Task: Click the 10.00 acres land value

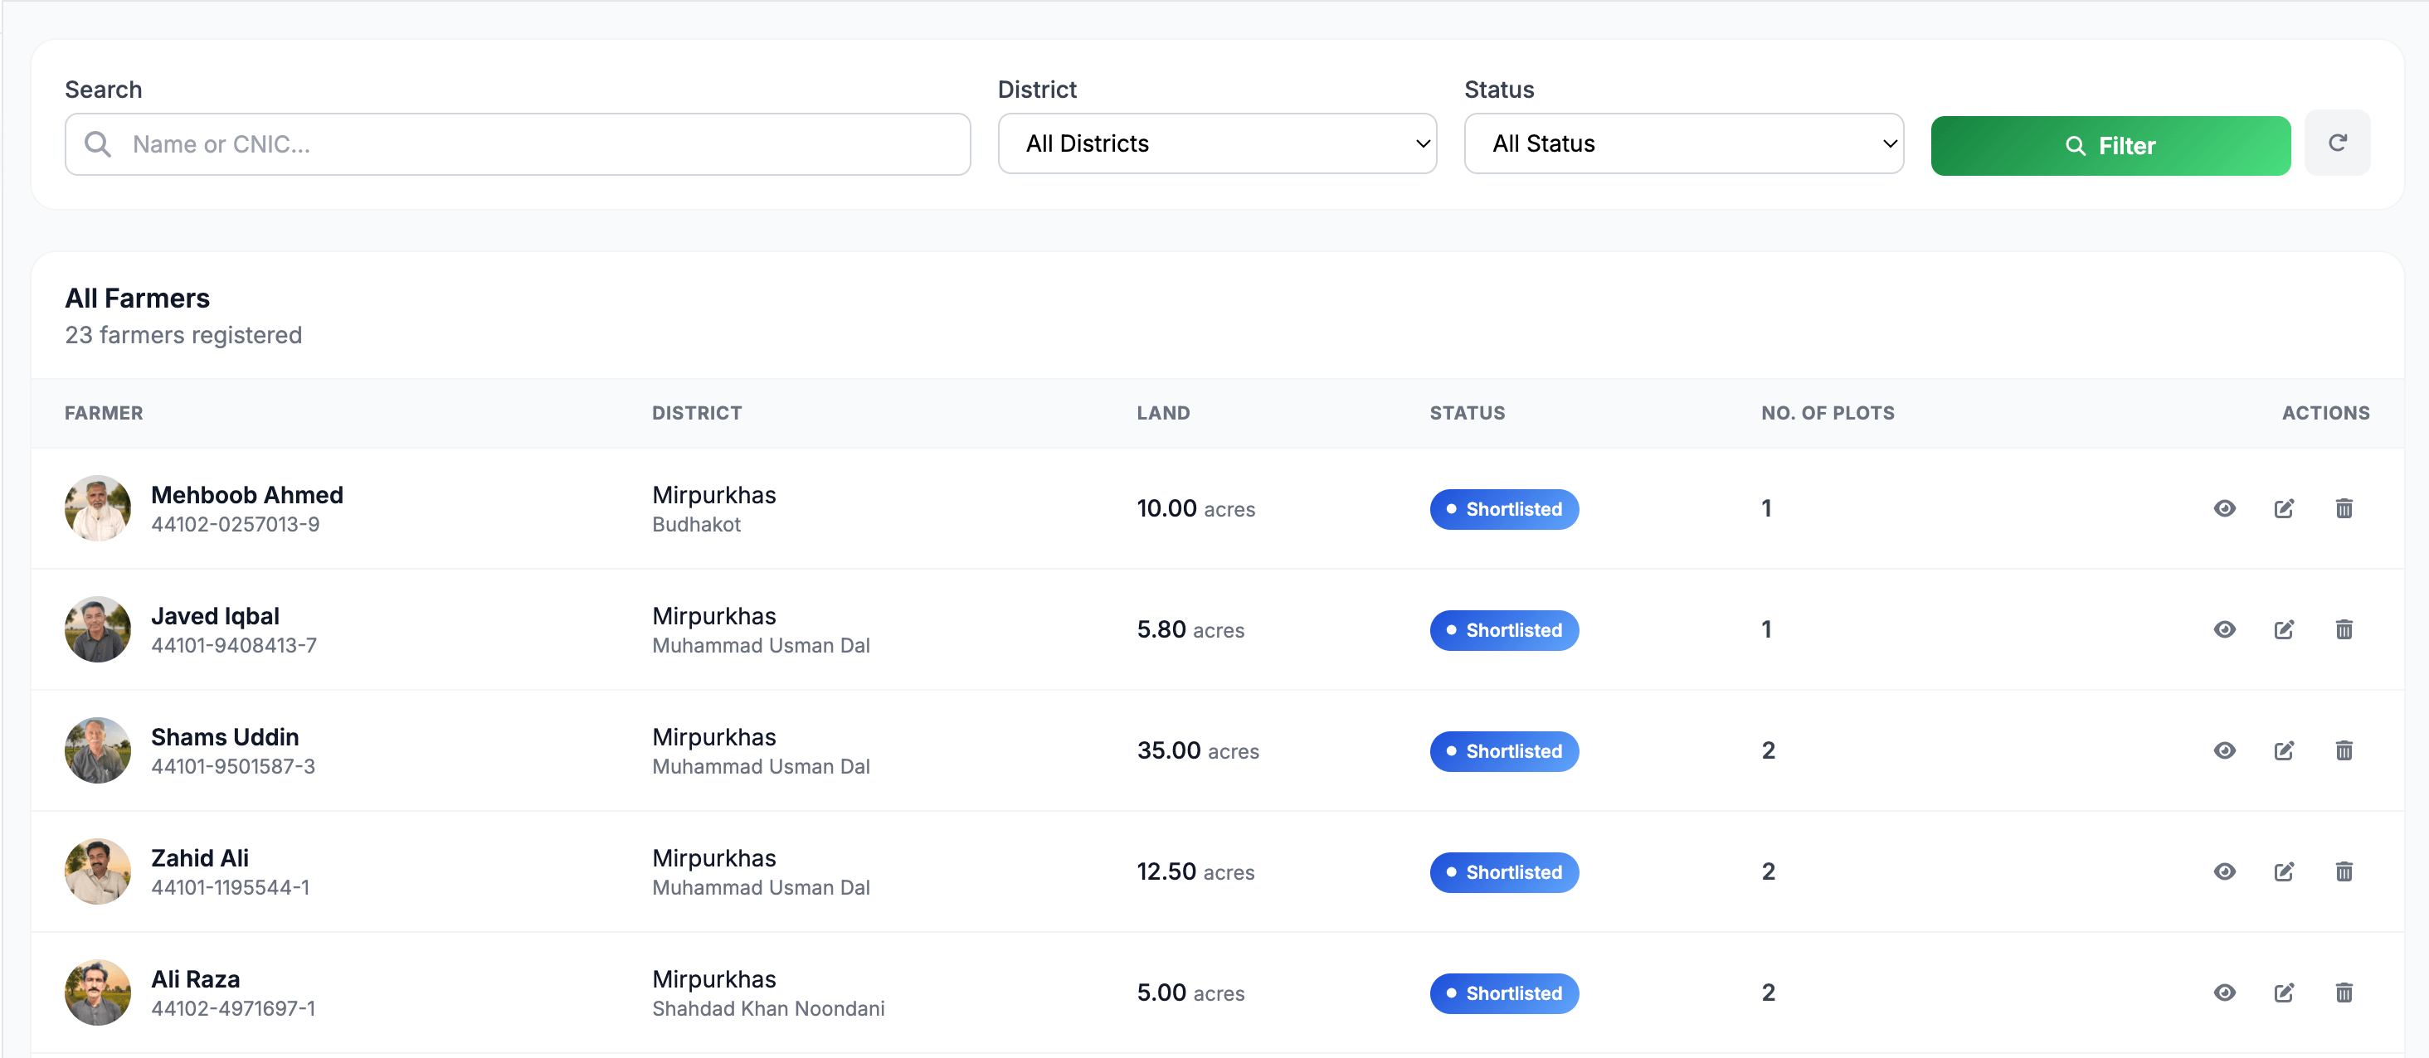Action: click(x=1195, y=509)
